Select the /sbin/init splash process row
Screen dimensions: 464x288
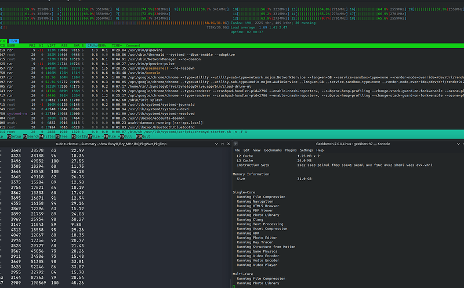pos(232,100)
